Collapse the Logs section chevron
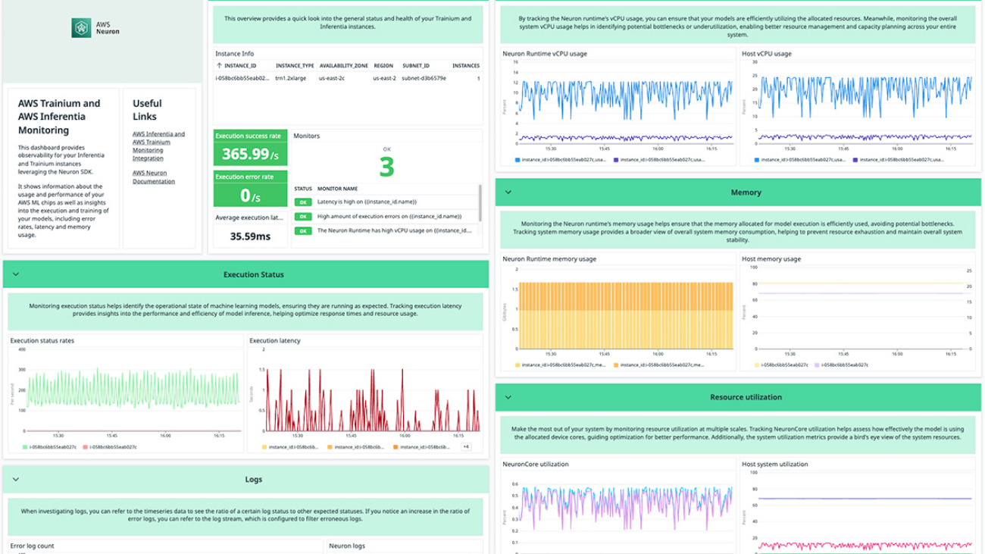The width and height of the screenshot is (985, 554). 16,480
